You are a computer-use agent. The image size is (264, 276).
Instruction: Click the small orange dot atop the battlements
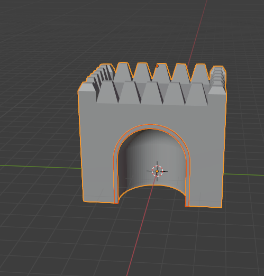tap(157, 66)
